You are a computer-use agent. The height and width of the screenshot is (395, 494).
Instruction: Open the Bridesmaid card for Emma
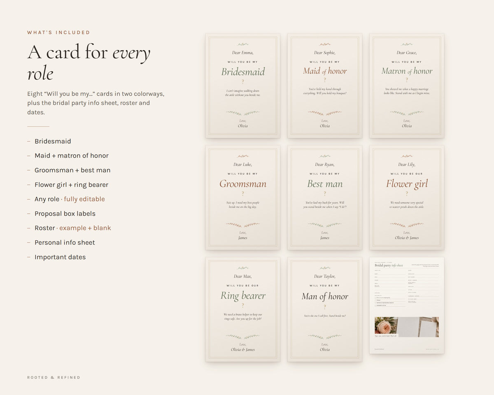(242, 86)
